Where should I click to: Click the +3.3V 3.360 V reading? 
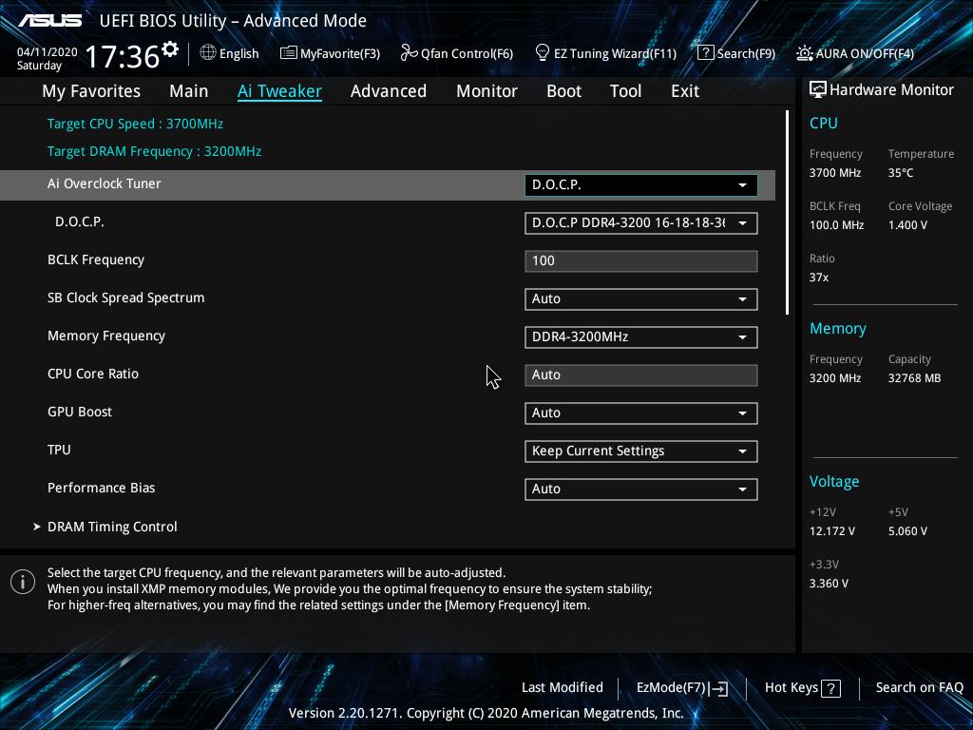pyautogui.click(x=829, y=584)
